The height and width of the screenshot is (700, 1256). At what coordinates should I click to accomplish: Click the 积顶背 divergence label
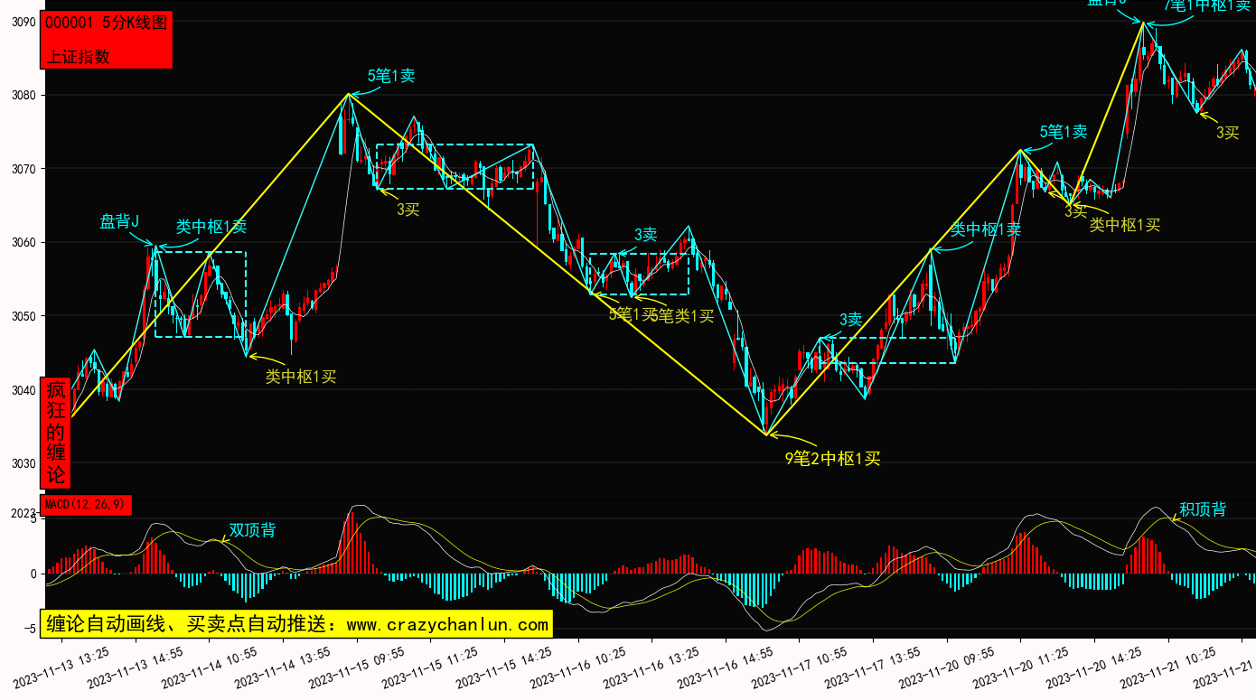(1203, 509)
